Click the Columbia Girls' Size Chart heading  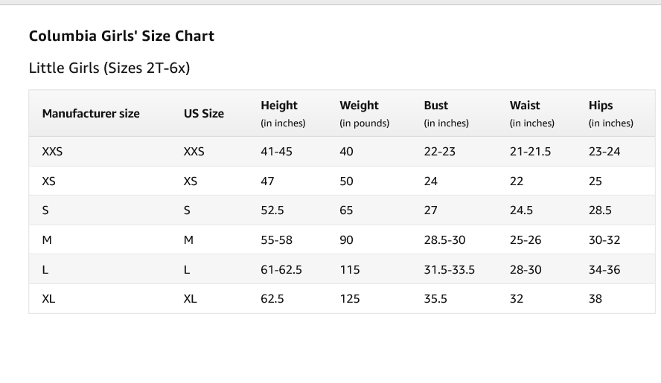pyautogui.click(x=121, y=36)
